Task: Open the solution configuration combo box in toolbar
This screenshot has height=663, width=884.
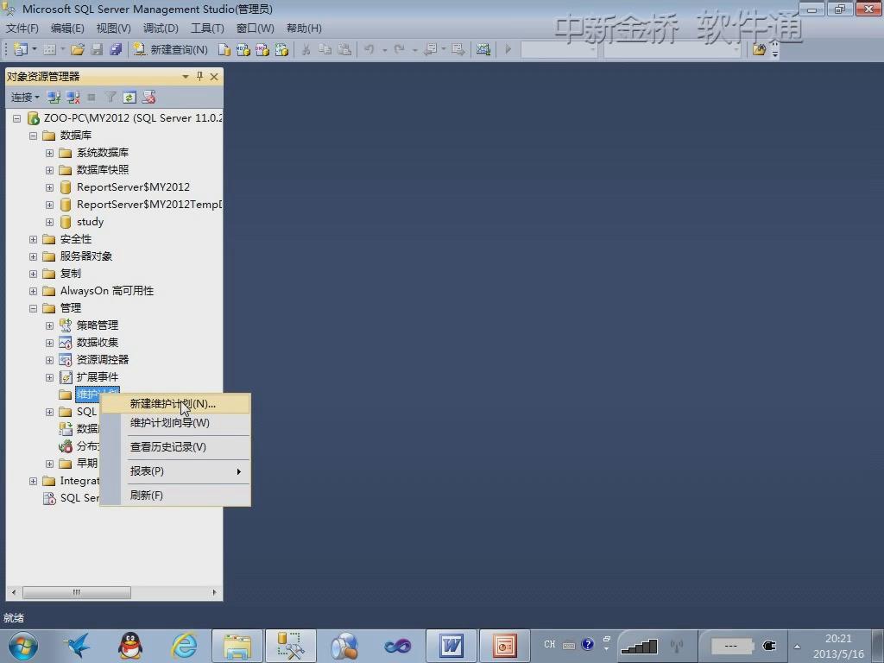Action: point(559,49)
